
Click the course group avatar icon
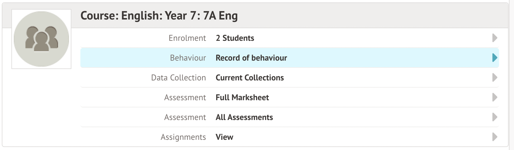[41, 39]
